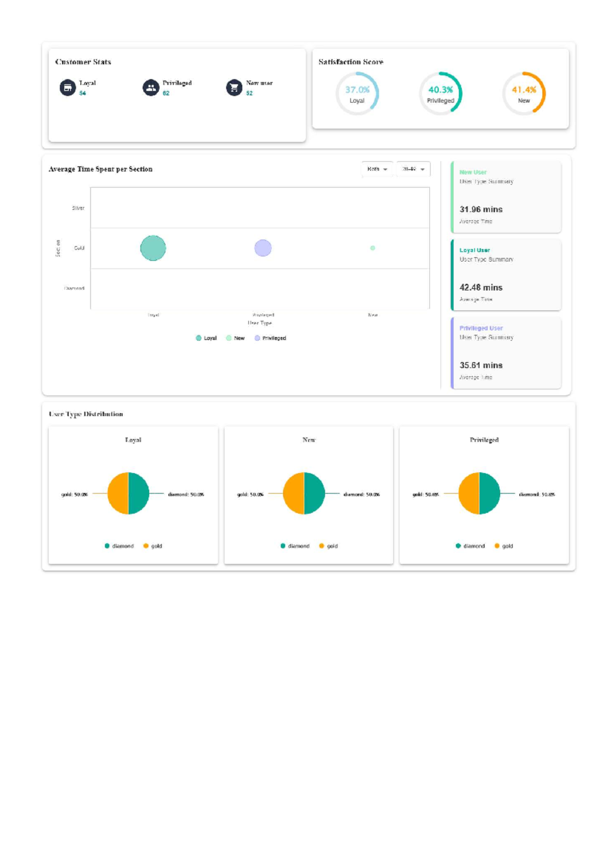Screen dimensions: 611x864
Task: Toggle diamond legend under New pie chart
Action: click(x=295, y=546)
